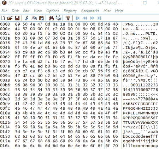Open the File menu
This screenshot has height=149, width=159.
pyautogui.click(x=4, y=11)
